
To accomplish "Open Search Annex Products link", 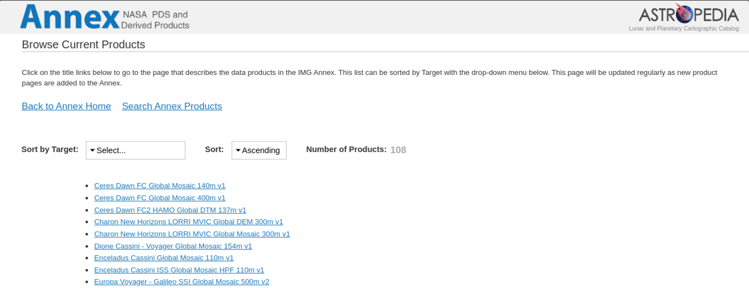I will coord(172,106).
